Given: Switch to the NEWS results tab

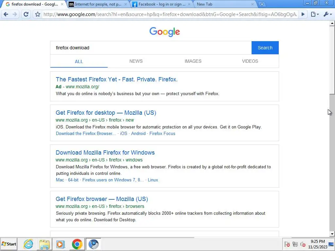Looking at the screenshot, I should 136,61.
